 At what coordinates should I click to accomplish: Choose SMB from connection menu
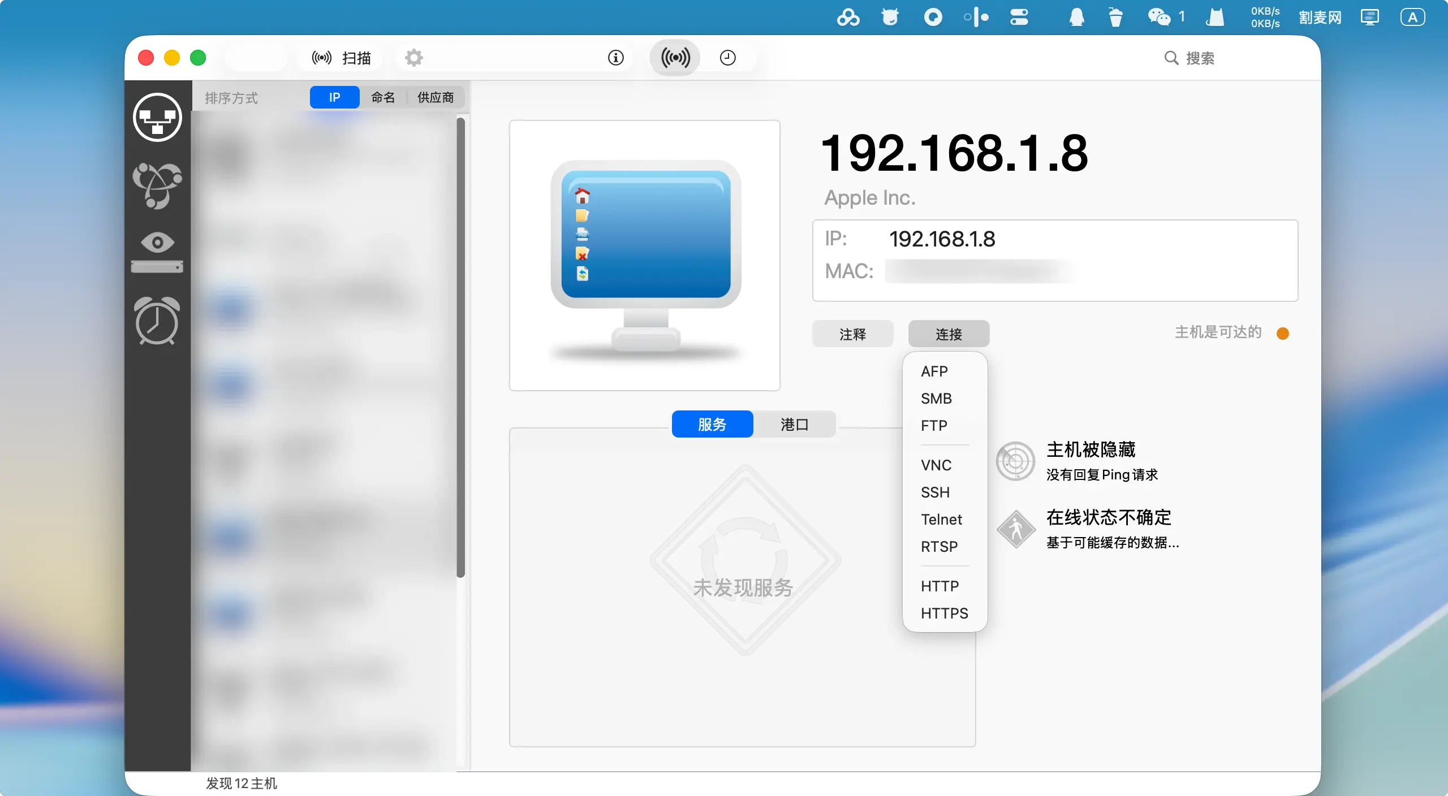point(936,399)
